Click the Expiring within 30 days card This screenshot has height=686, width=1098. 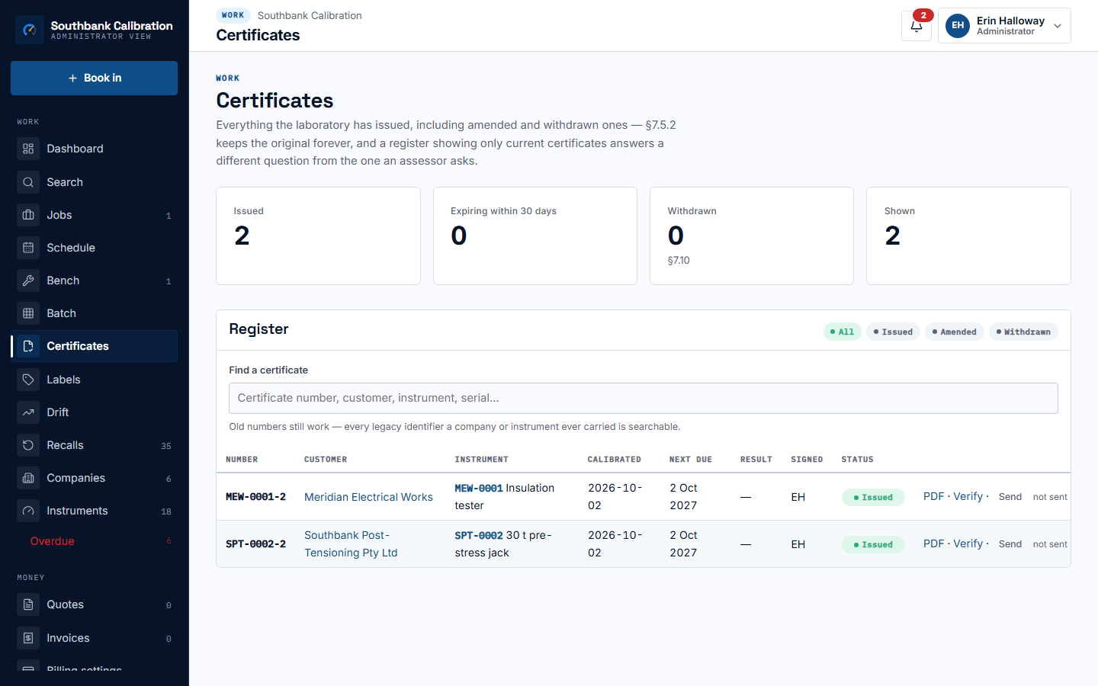click(535, 236)
